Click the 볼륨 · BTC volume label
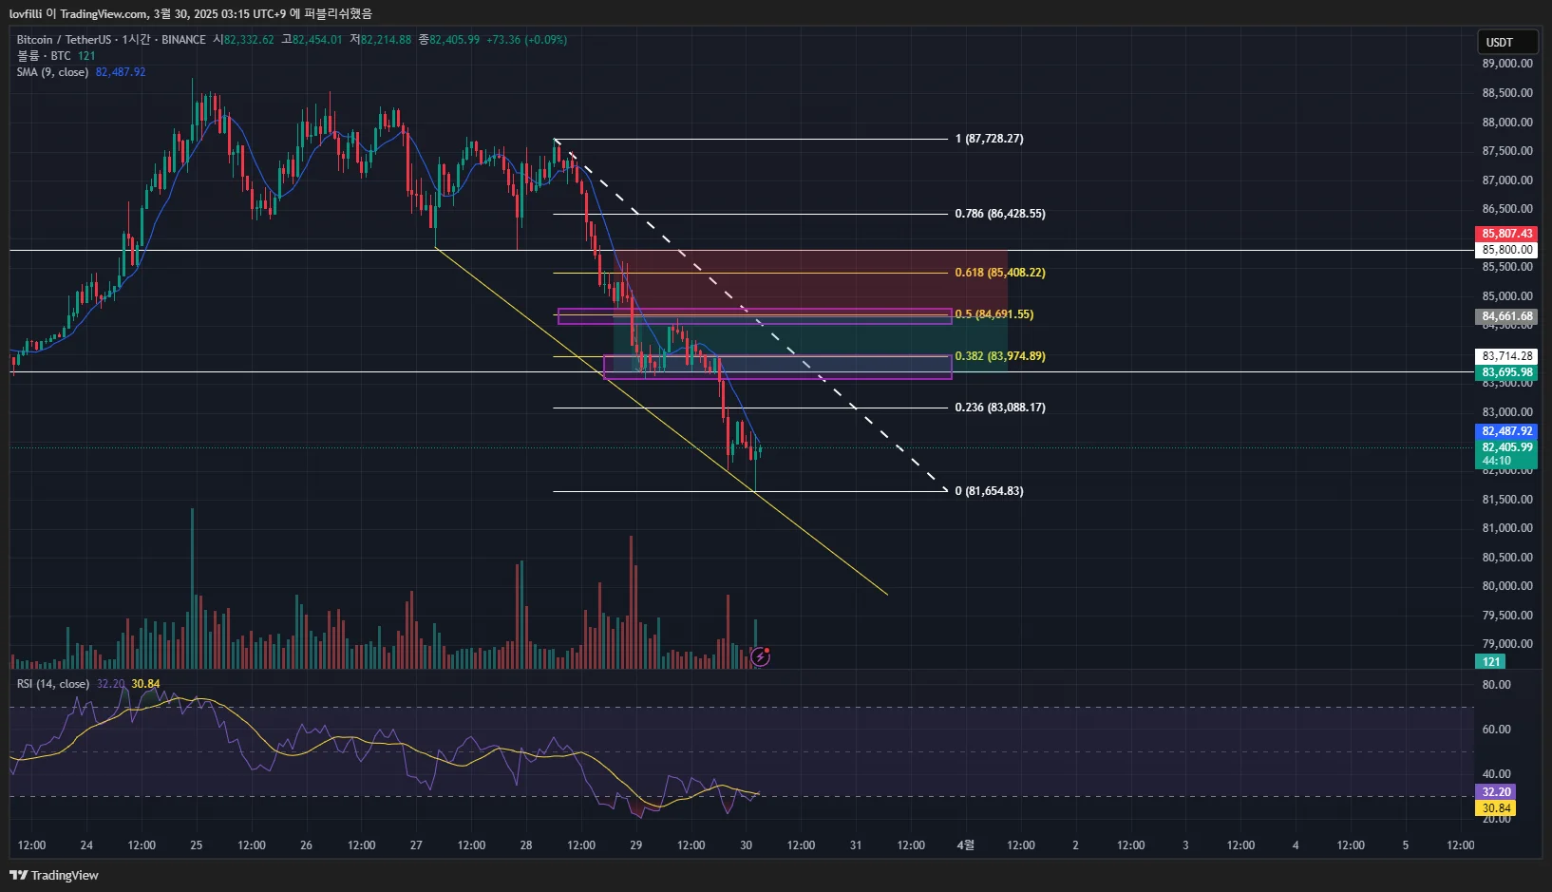1552x892 pixels. 44,56
